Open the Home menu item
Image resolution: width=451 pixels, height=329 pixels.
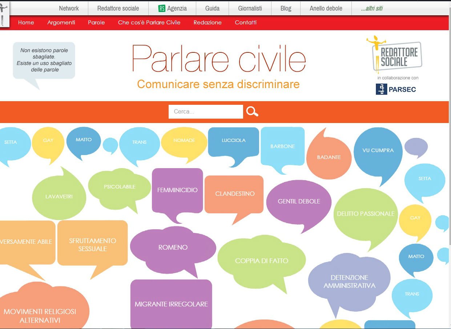(26, 23)
